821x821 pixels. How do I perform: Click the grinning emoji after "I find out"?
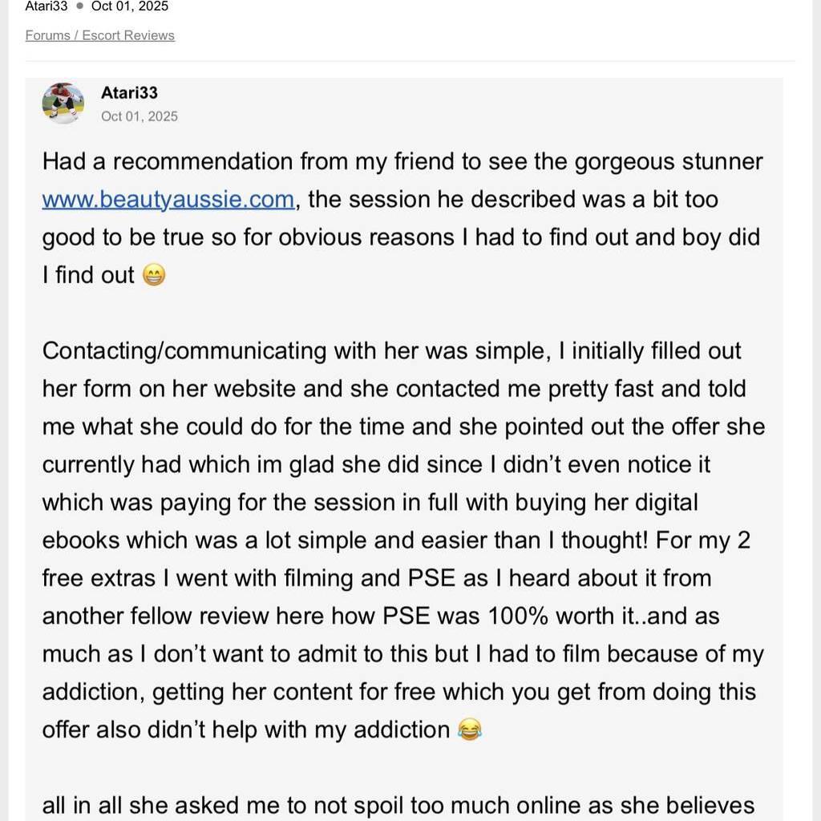pos(153,276)
